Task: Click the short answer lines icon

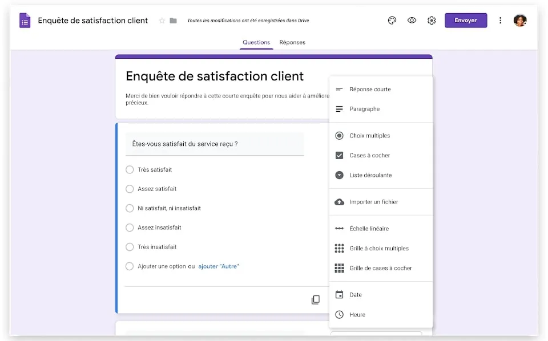Action: (339, 89)
